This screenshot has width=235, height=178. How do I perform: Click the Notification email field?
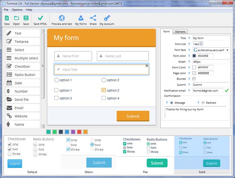(x=207, y=91)
